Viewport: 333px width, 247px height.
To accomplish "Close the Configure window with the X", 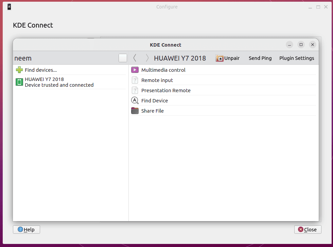I will [x=326, y=7].
